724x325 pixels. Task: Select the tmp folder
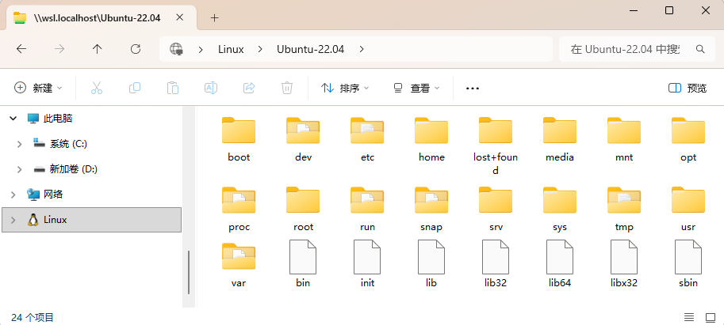[624, 209]
